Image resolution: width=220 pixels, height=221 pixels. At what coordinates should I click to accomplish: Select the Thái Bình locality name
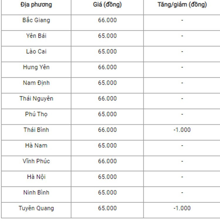coord(36,130)
